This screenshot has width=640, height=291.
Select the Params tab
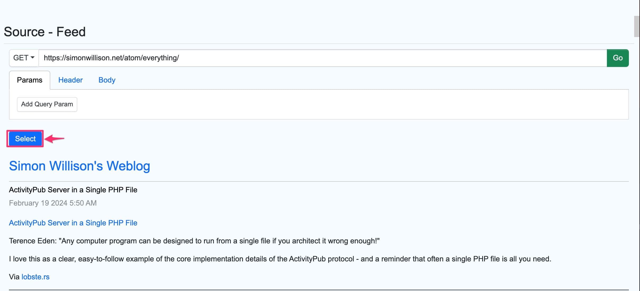29,80
